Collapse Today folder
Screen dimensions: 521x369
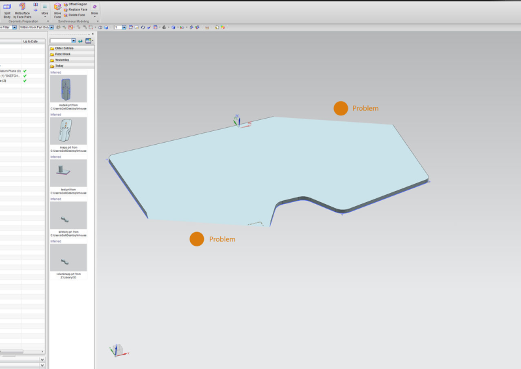point(72,66)
